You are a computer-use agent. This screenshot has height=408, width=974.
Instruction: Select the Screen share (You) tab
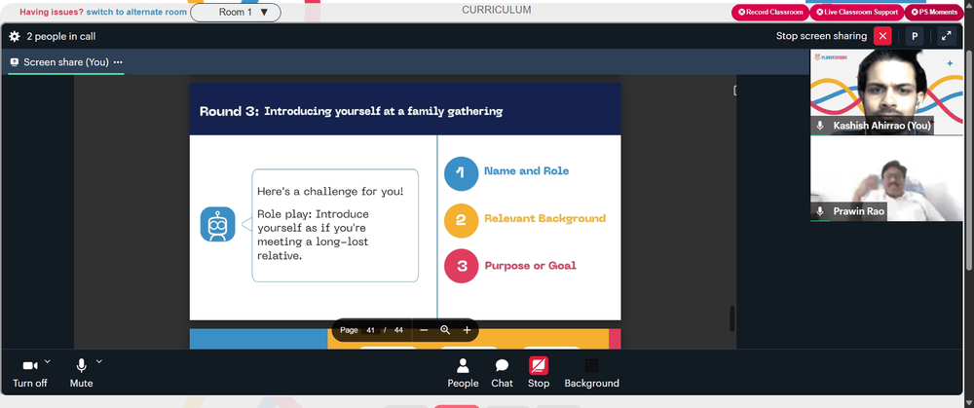tap(66, 62)
